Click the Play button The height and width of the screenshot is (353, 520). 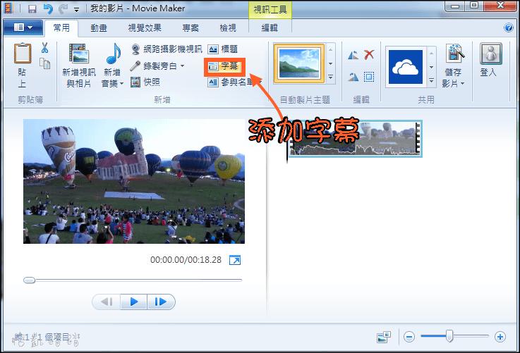133,302
